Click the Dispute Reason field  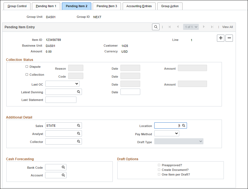click(76, 68)
